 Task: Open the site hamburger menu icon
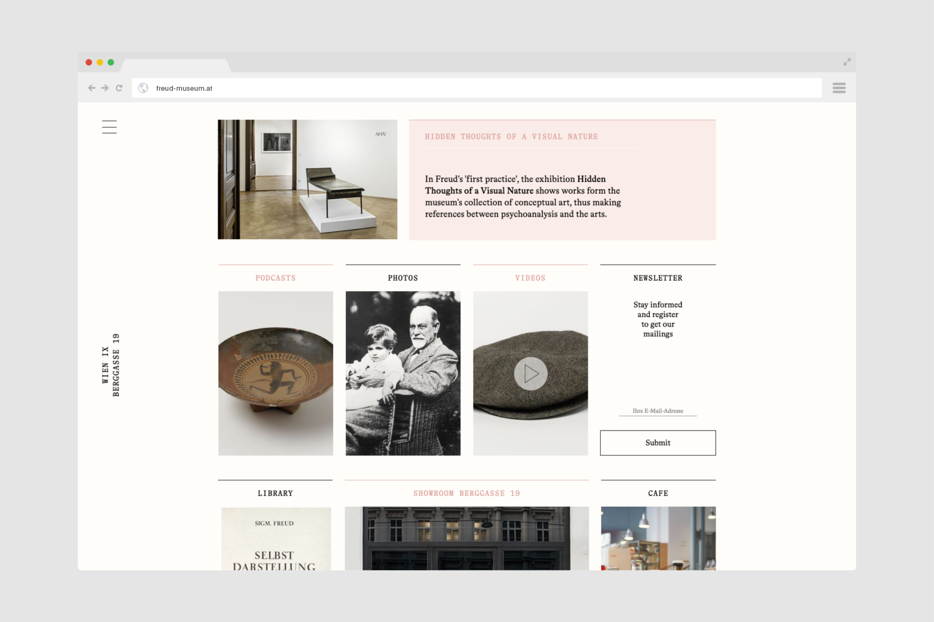pyautogui.click(x=109, y=127)
